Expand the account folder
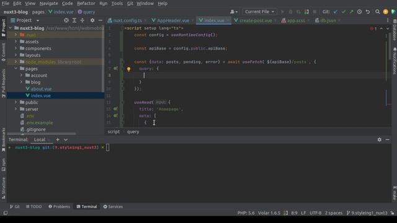Viewport: 397px width, 223px height. click(x=21, y=76)
